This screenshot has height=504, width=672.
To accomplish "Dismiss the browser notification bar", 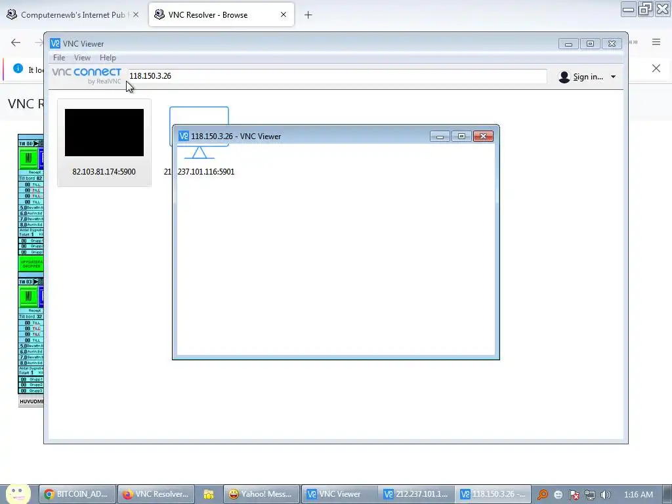I will (656, 68).
